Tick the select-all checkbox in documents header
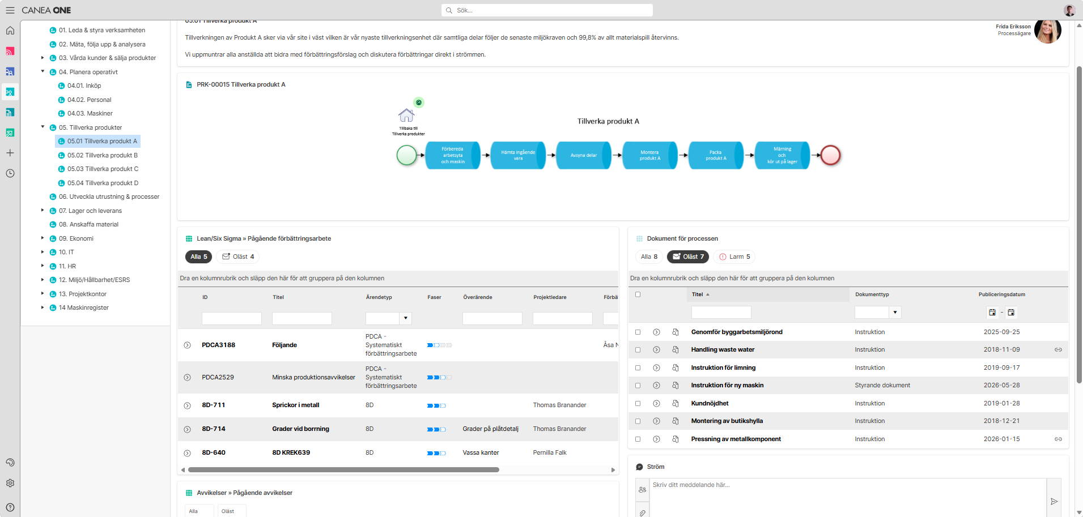 coord(638,294)
